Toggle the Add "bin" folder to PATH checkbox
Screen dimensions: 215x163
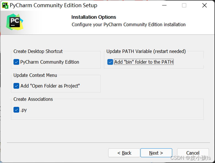(x=110, y=62)
